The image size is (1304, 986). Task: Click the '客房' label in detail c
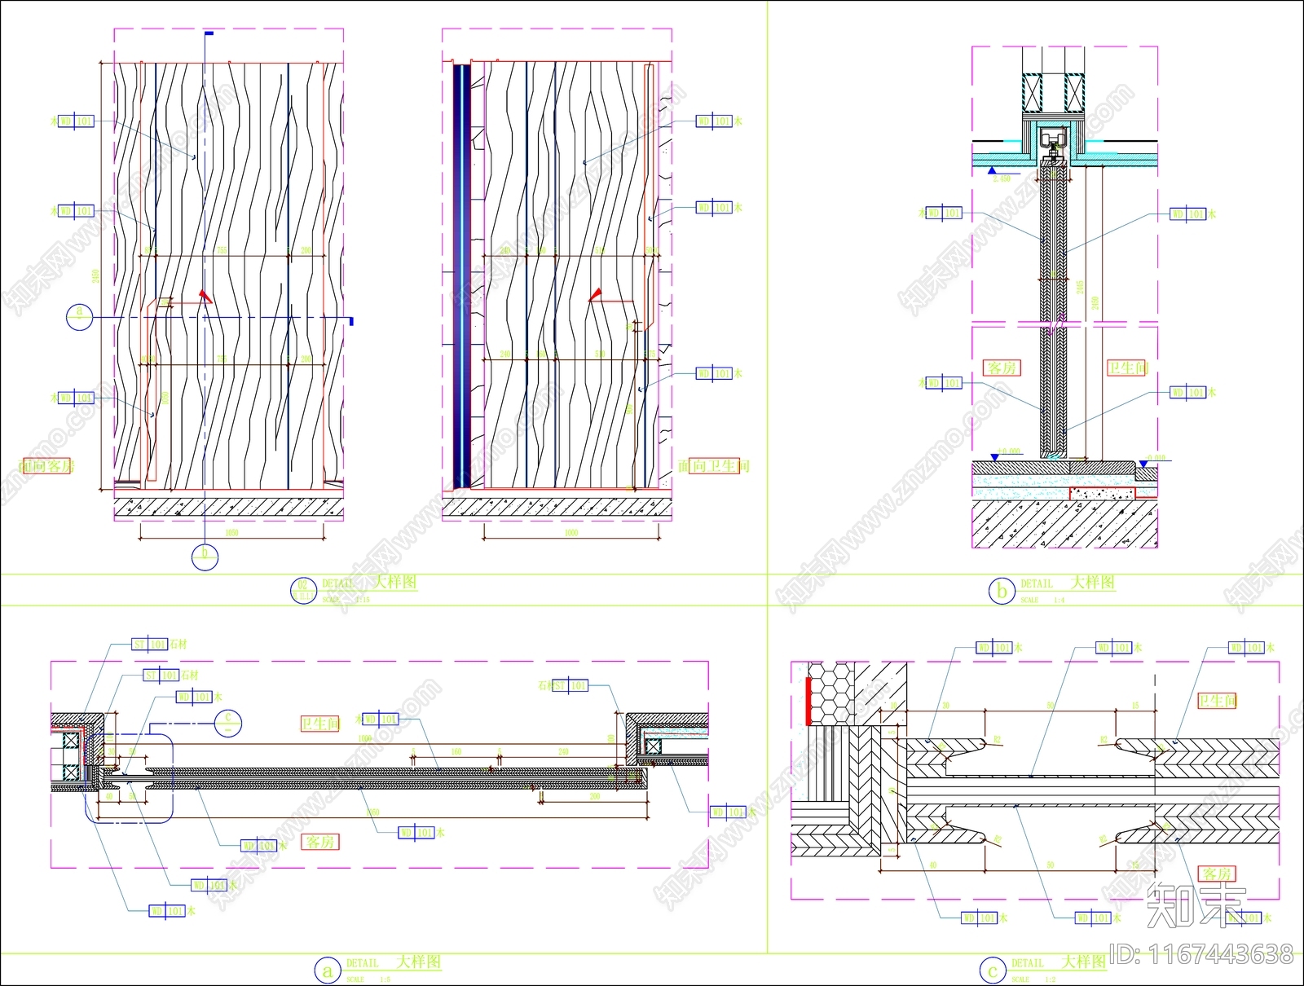coord(1218,874)
